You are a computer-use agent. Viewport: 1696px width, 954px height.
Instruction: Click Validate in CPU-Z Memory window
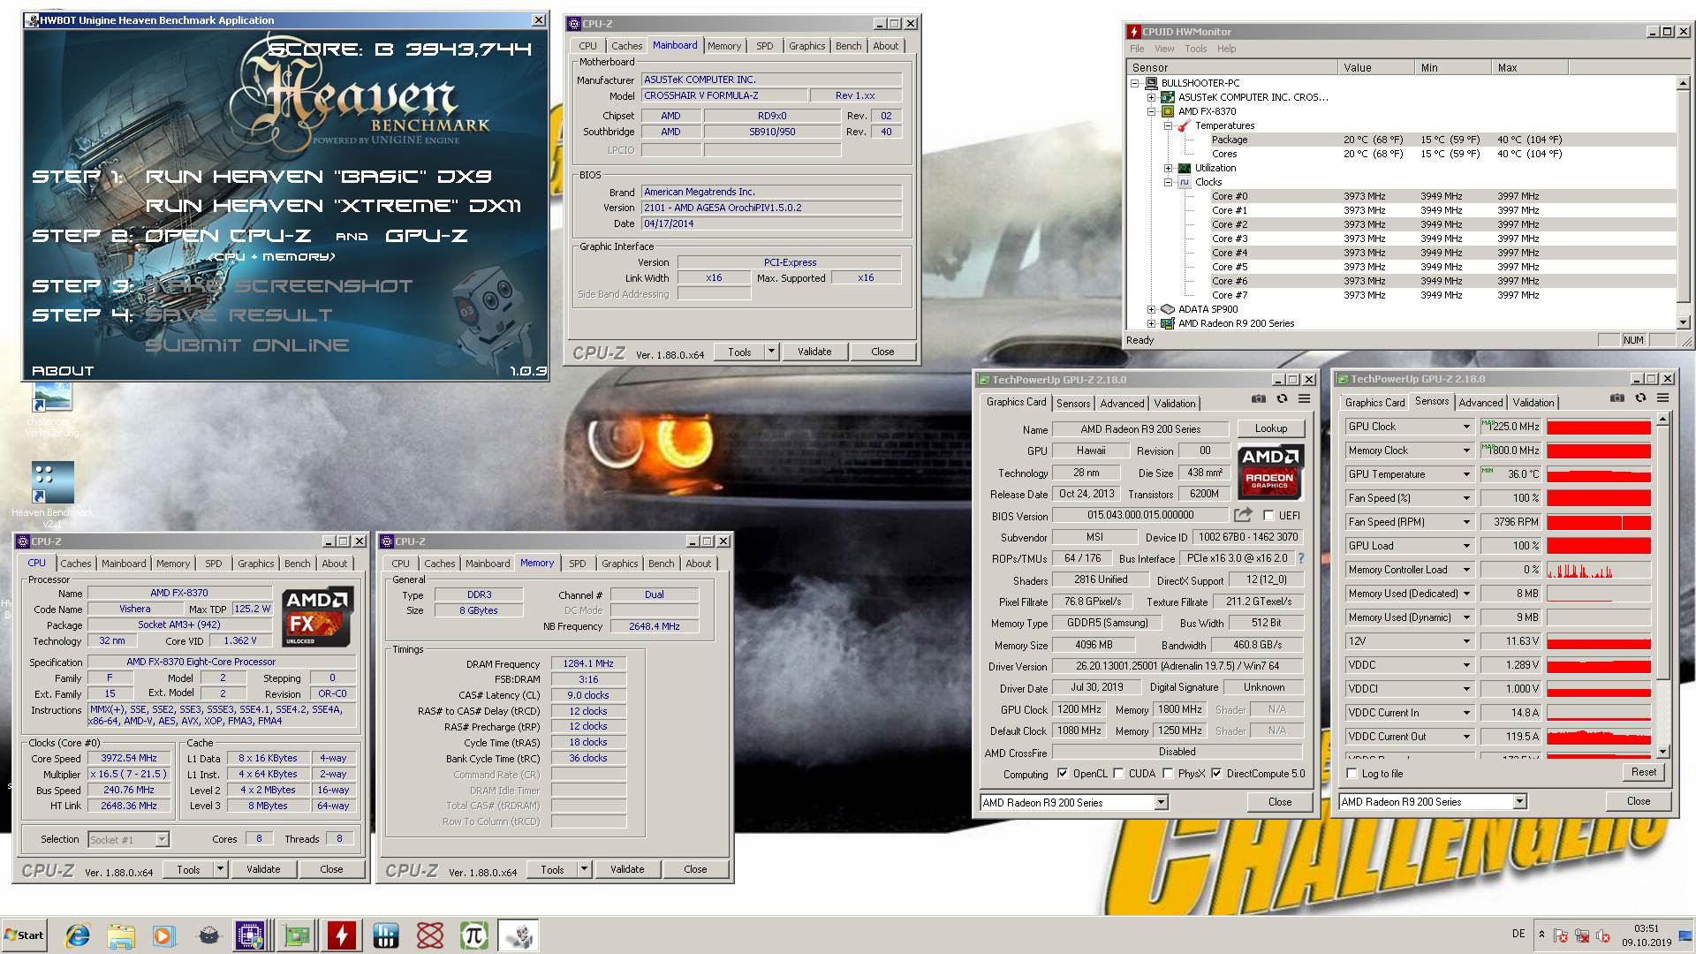(x=627, y=869)
